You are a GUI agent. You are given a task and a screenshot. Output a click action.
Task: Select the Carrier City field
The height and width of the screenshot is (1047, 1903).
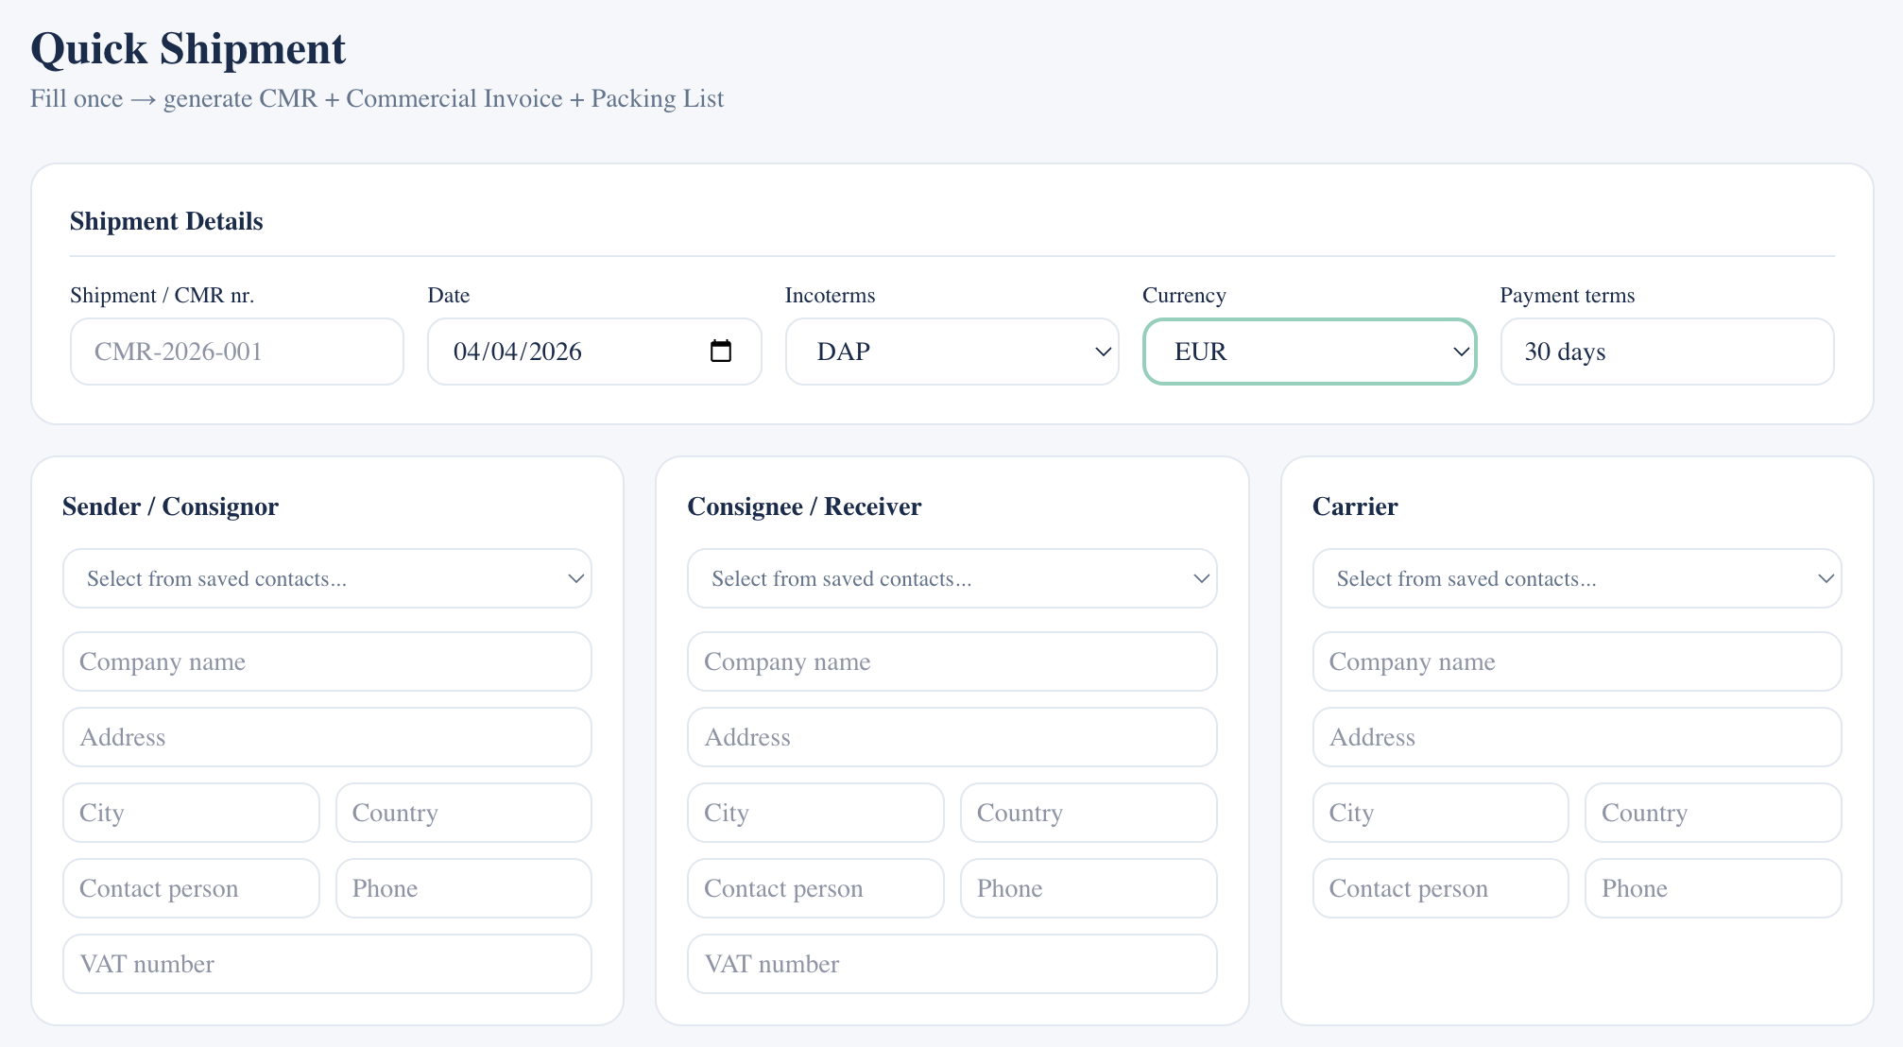pyautogui.click(x=1439, y=813)
